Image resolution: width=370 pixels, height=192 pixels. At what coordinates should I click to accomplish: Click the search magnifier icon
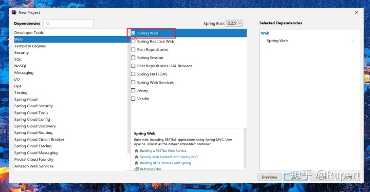click(48, 23)
